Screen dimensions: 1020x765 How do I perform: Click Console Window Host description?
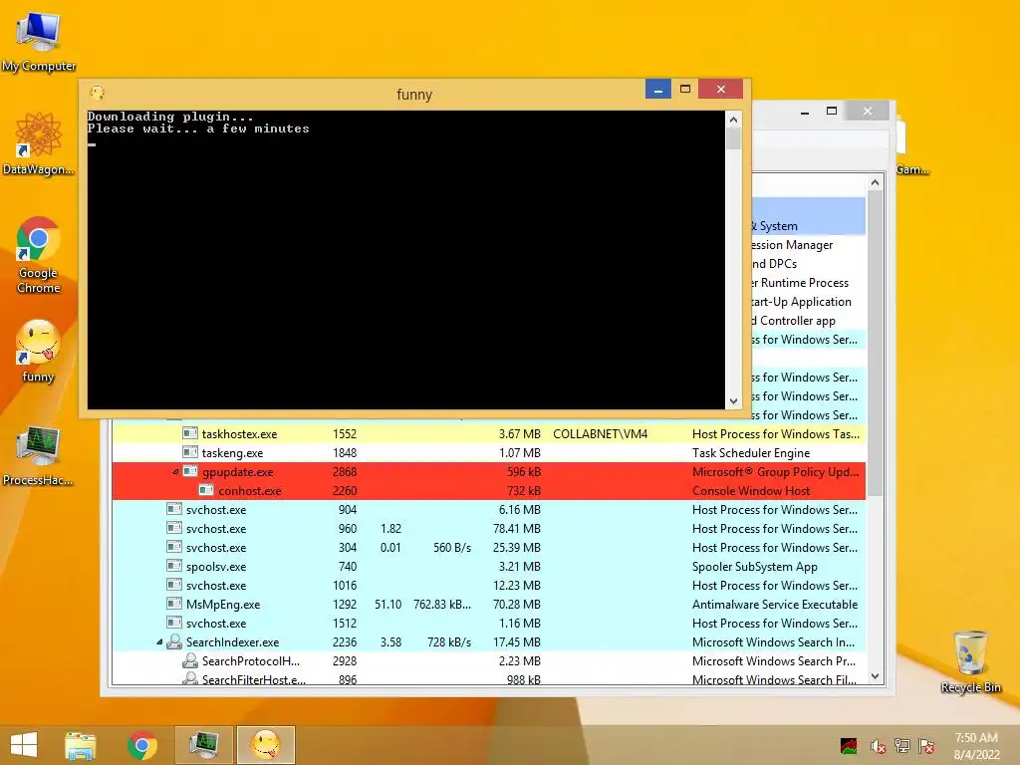click(751, 490)
